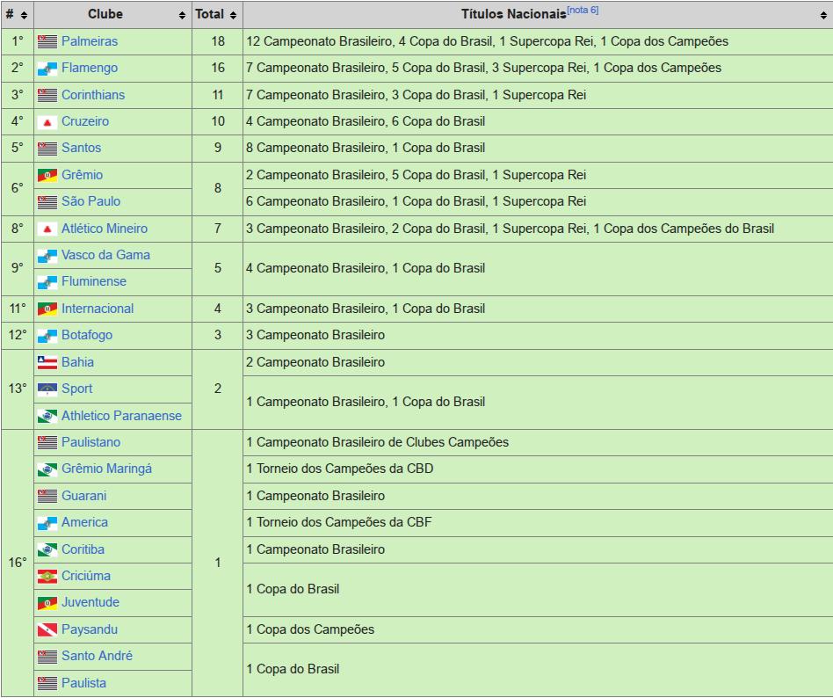Open the Corinthians club link

pyautogui.click(x=93, y=95)
